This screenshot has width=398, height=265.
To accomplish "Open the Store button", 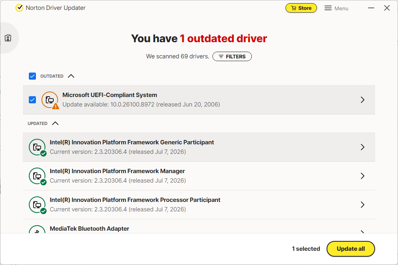I will tap(301, 8).
